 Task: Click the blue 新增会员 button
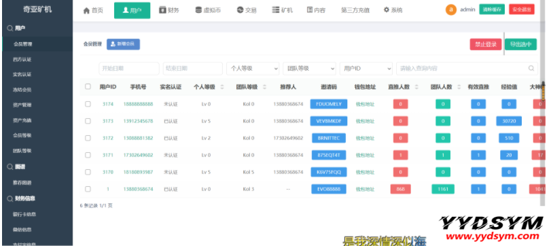(x=123, y=44)
